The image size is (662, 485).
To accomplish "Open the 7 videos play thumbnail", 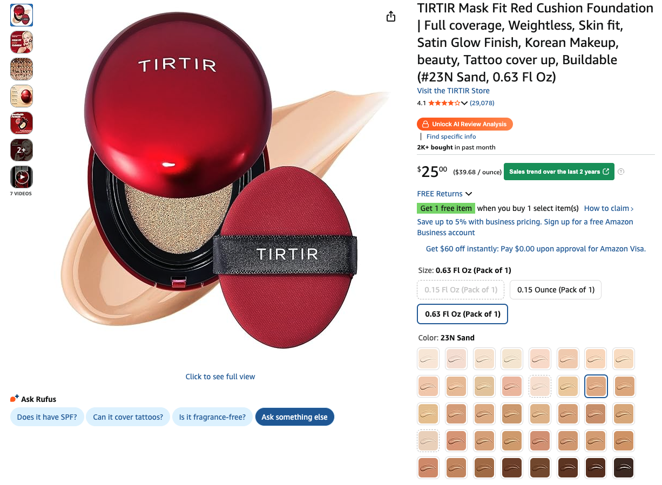I will (22, 177).
